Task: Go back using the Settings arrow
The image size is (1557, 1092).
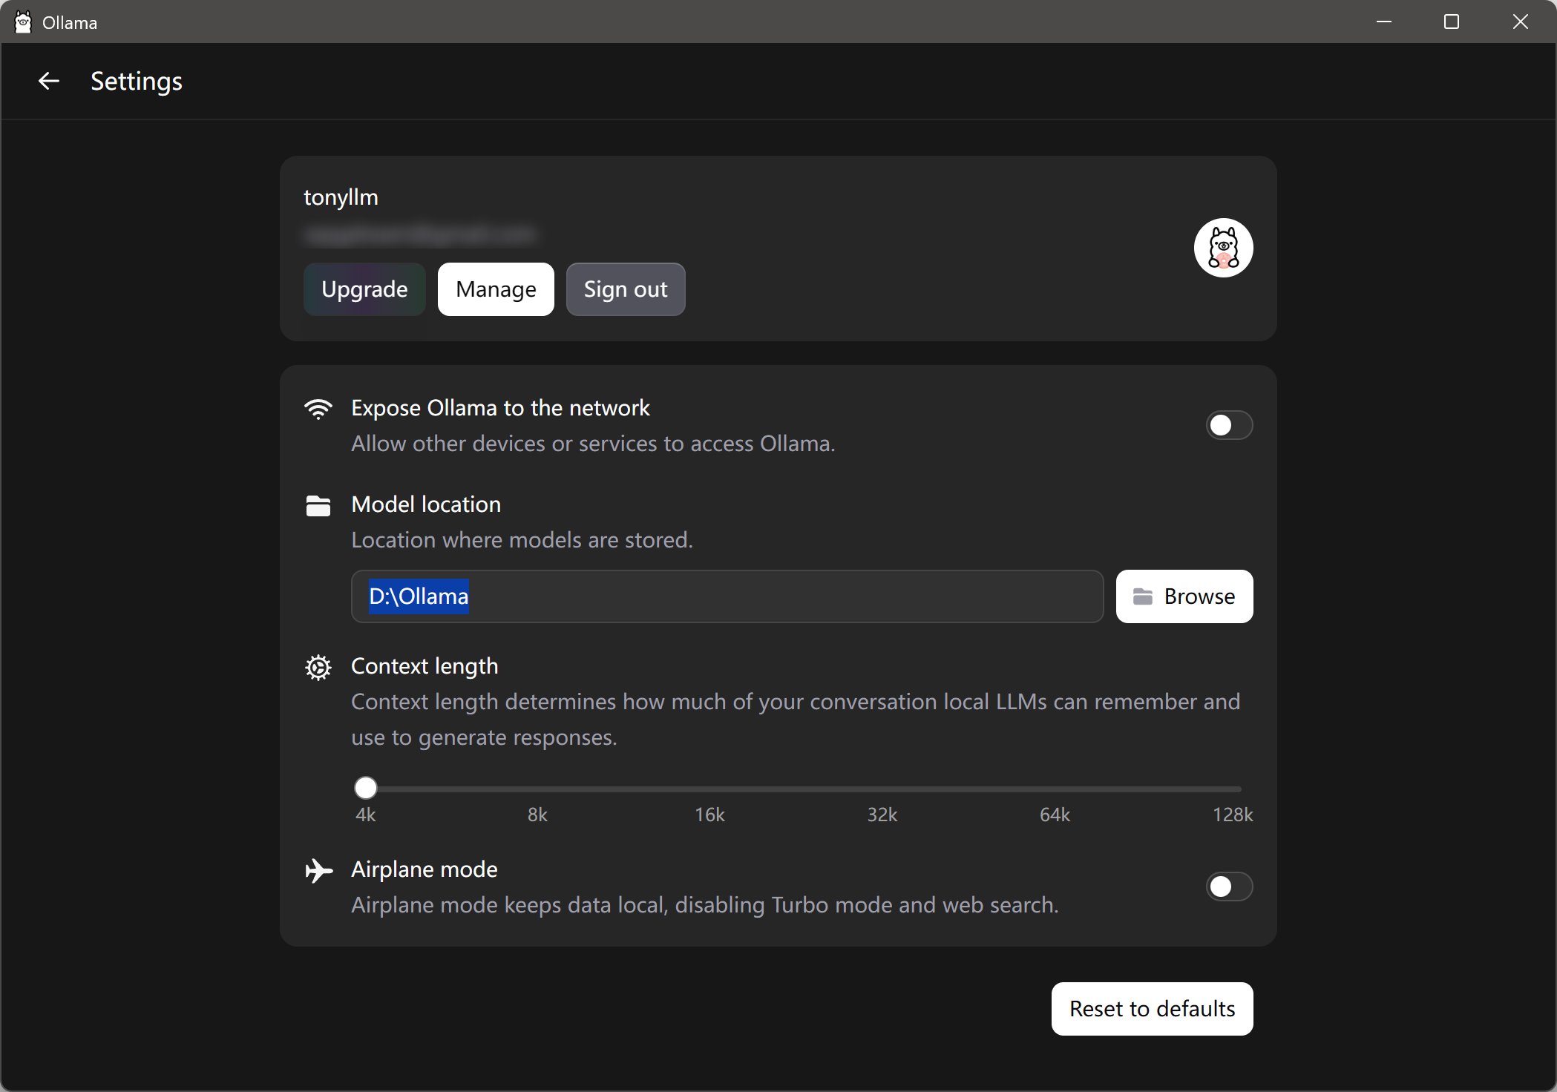Action: pyautogui.click(x=49, y=81)
